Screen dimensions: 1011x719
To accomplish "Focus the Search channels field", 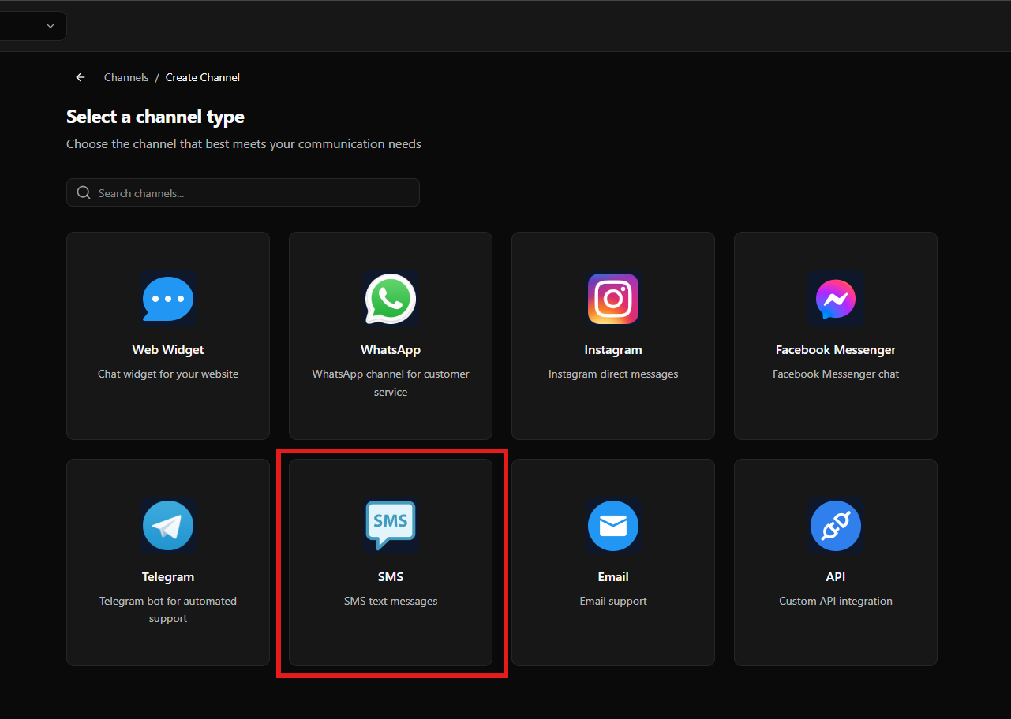I will pos(243,192).
